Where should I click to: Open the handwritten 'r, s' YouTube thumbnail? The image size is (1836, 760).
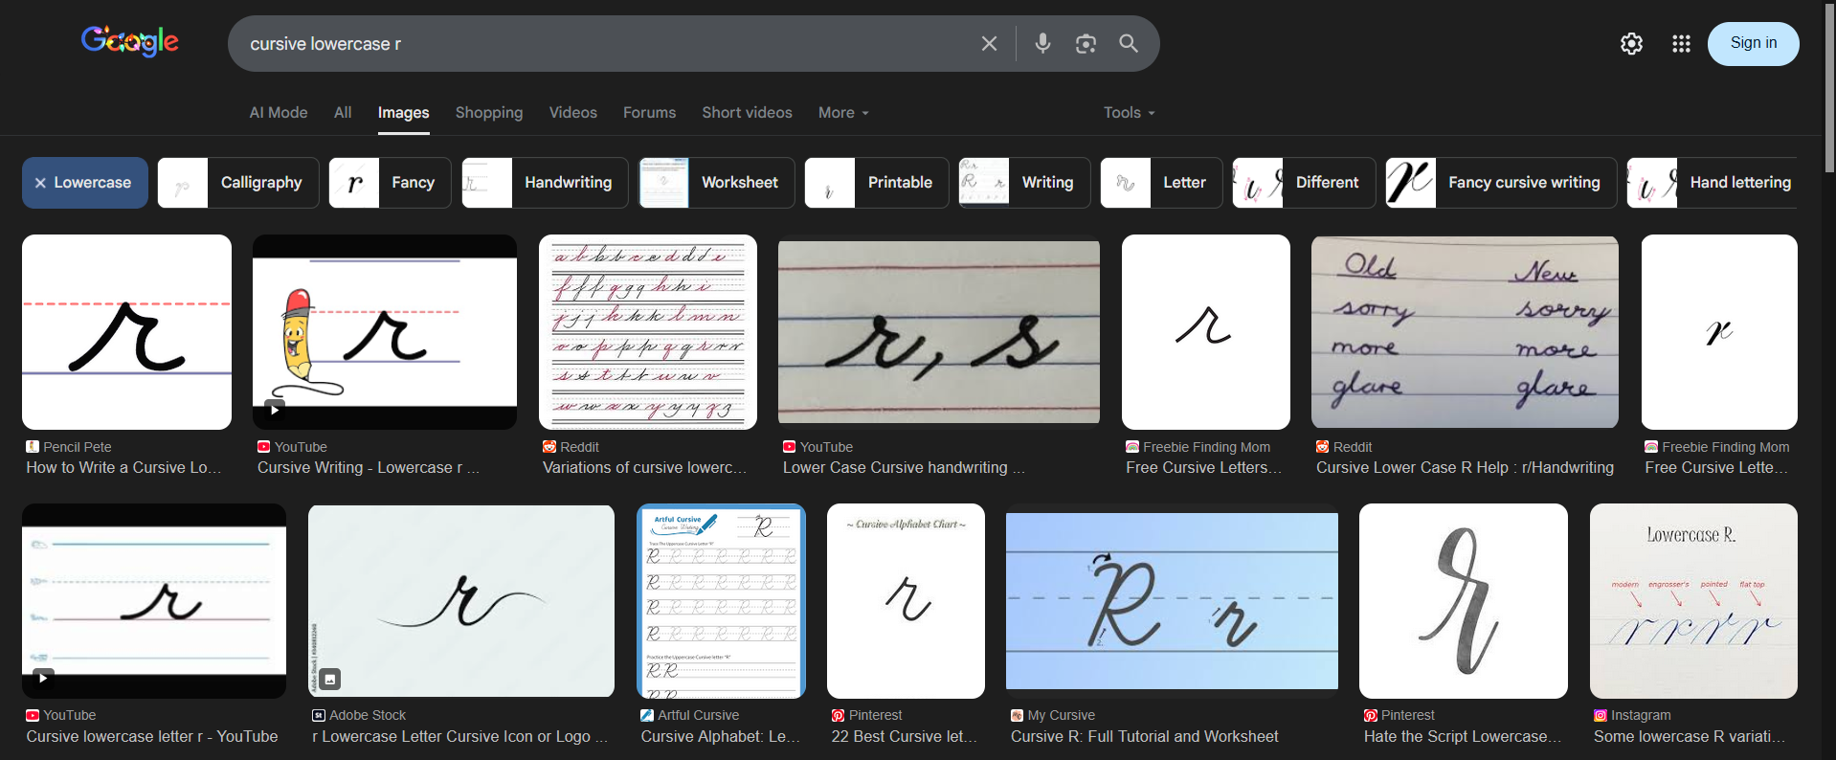[939, 332]
